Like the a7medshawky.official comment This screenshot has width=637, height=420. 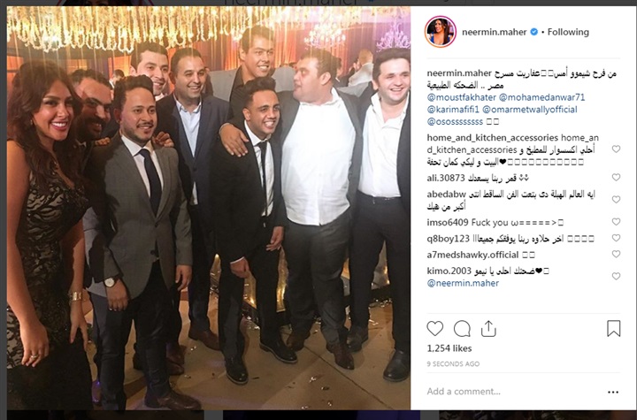click(616, 255)
